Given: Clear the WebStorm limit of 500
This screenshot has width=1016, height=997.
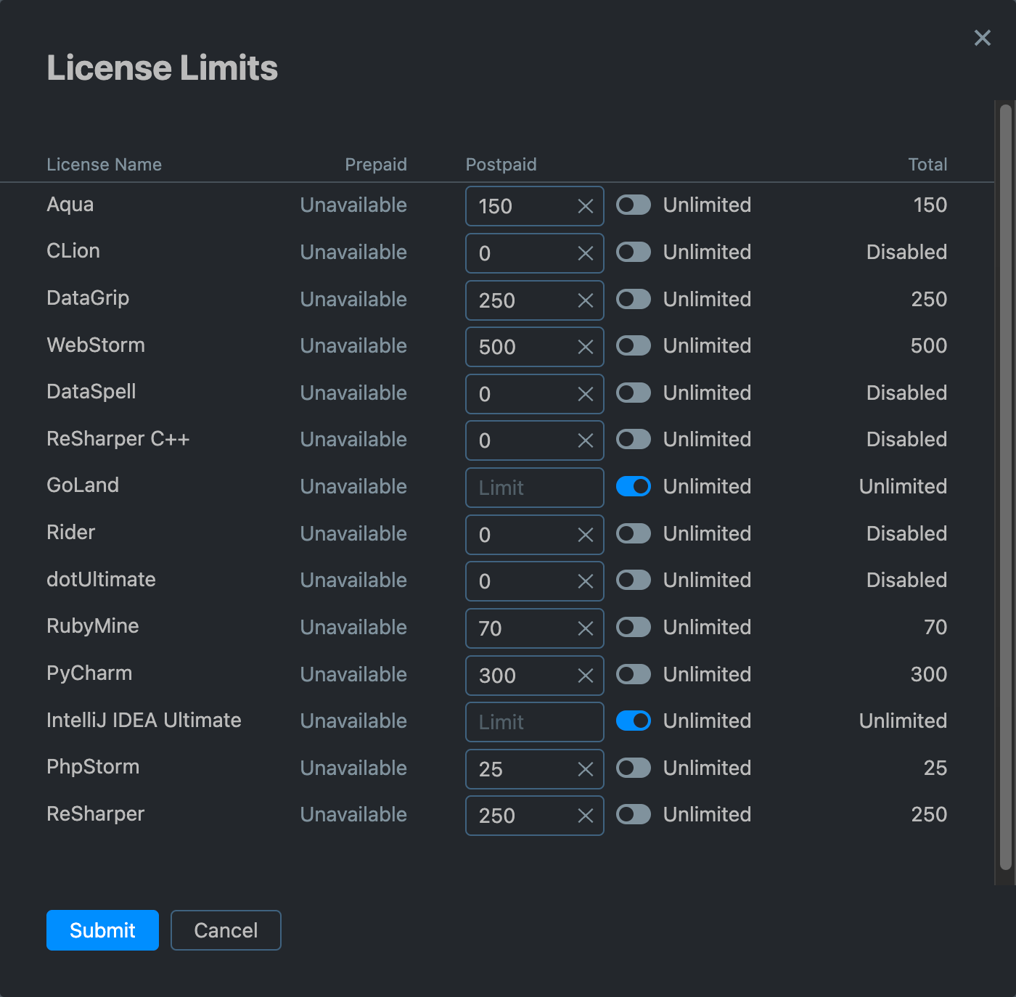Looking at the screenshot, I should pyautogui.click(x=585, y=347).
